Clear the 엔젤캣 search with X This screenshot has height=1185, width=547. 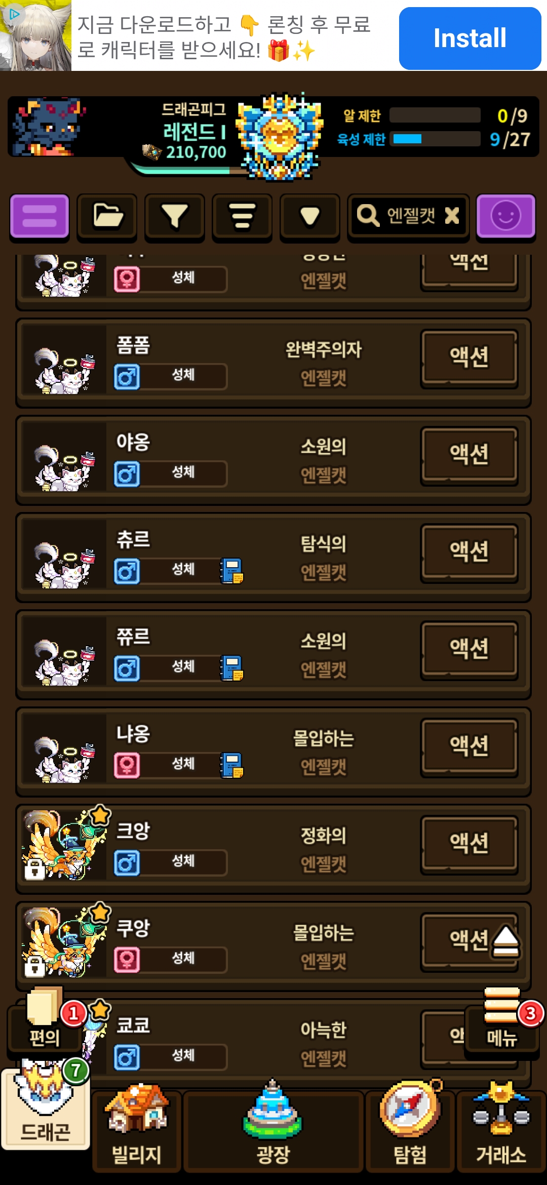(452, 216)
